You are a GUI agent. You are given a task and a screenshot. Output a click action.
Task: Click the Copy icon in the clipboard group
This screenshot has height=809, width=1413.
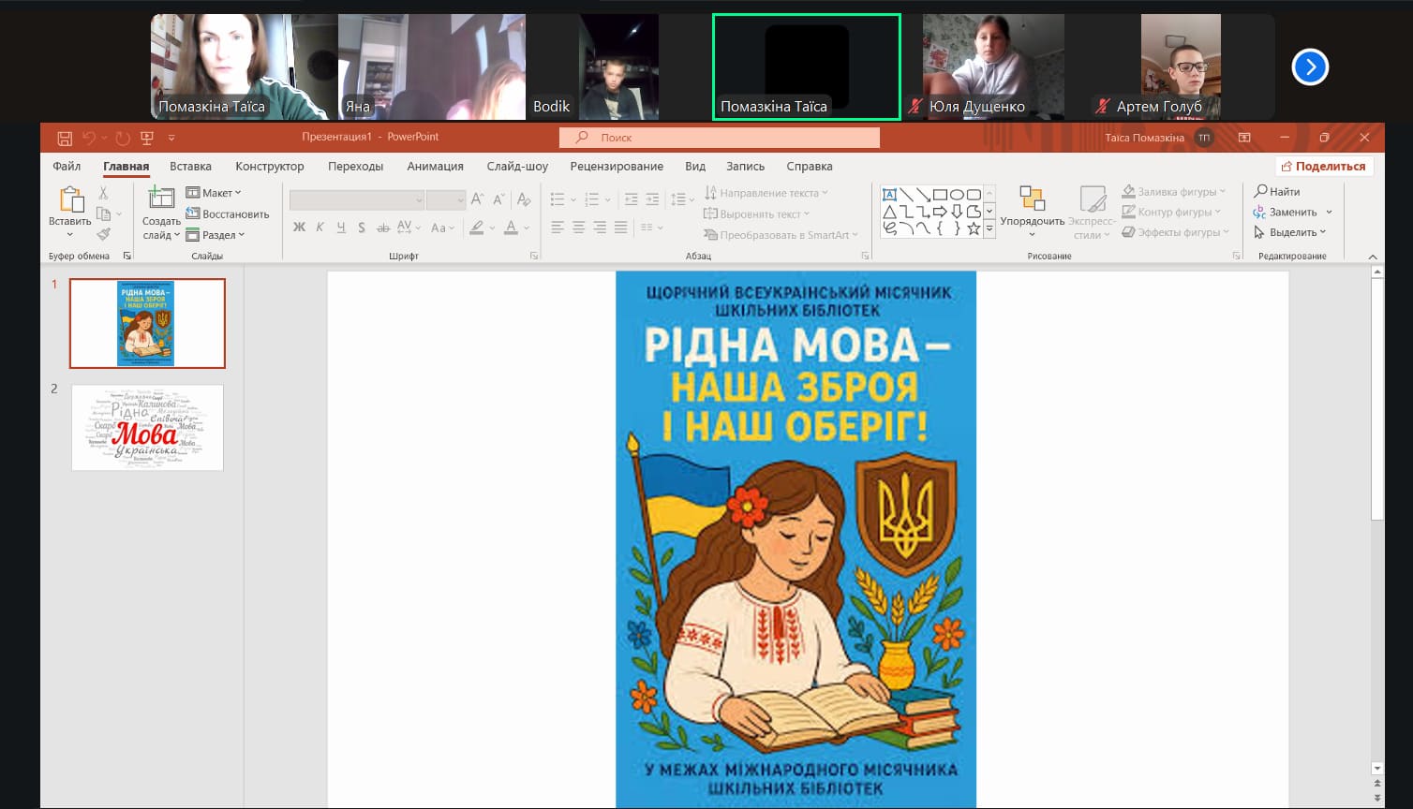(x=103, y=213)
